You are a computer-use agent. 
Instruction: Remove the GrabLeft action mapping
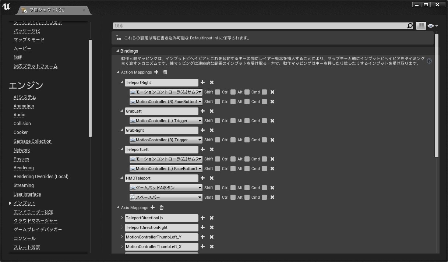pos(212,111)
